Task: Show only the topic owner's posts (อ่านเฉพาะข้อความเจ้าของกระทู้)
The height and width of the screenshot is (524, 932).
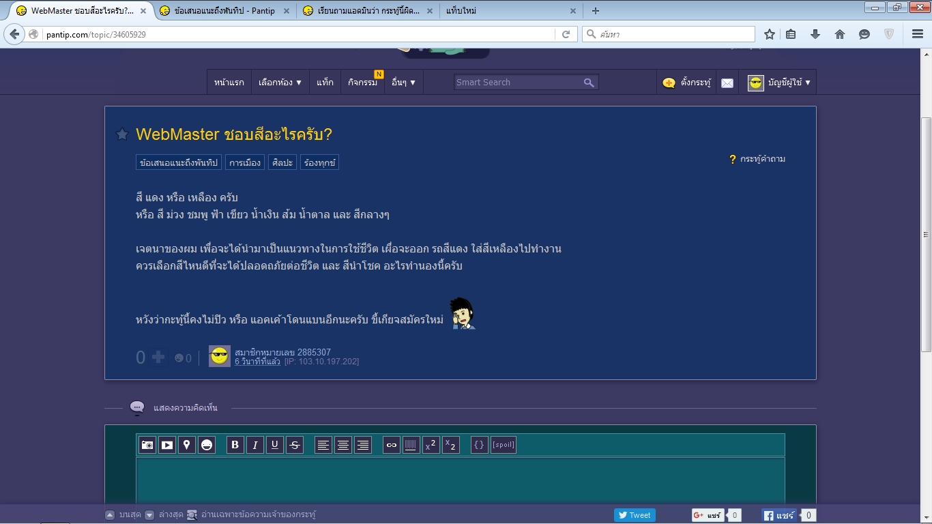Action: click(x=251, y=514)
